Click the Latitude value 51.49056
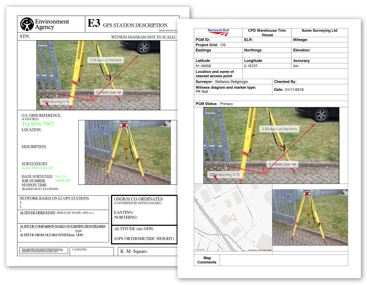Image resolution: width=367 pixels, height=285 pixels. (203, 66)
